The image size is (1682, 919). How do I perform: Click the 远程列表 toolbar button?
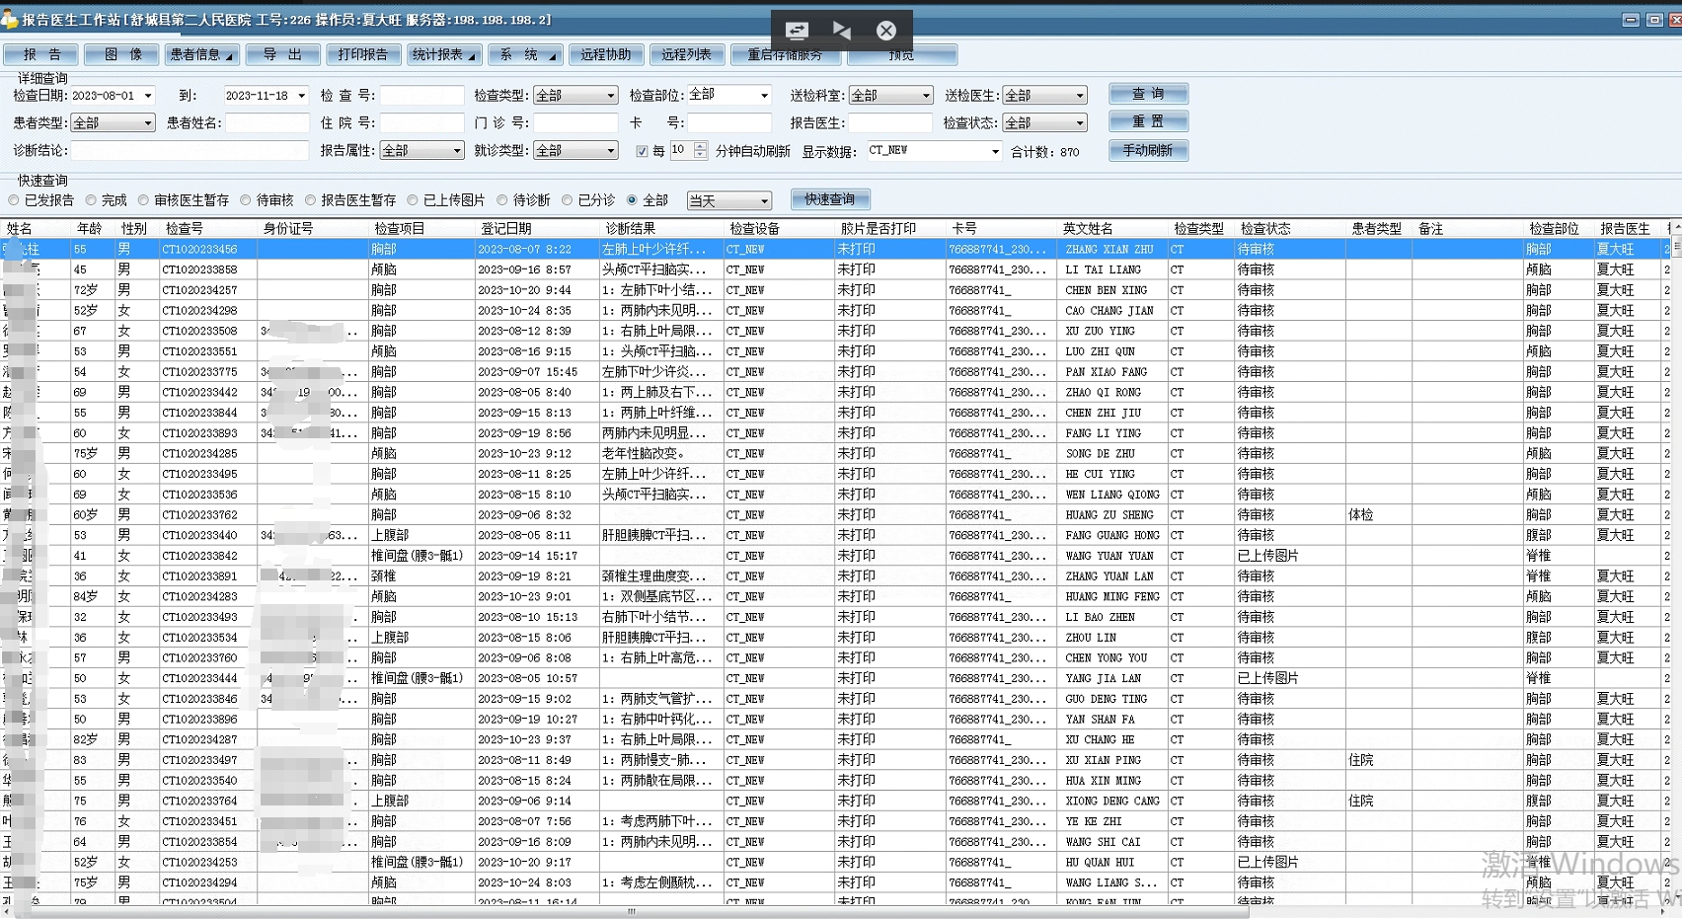point(687,55)
